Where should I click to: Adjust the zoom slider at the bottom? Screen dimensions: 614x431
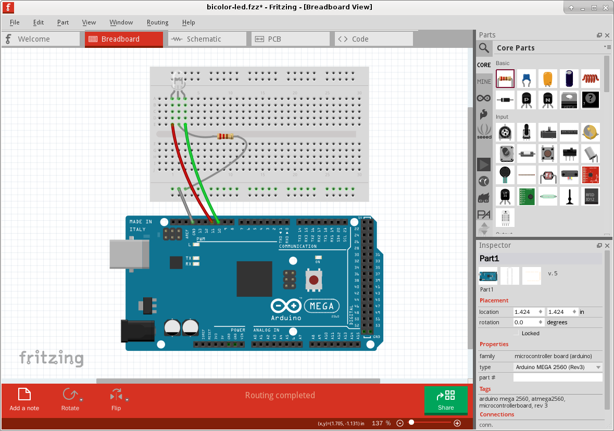(x=411, y=423)
